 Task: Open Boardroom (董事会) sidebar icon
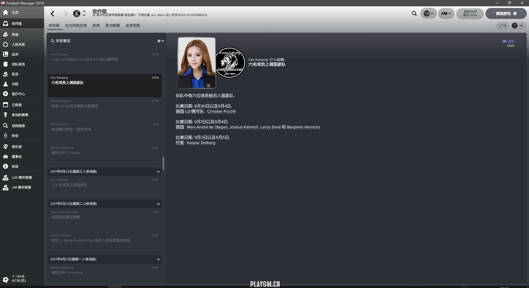tap(6, 157)
